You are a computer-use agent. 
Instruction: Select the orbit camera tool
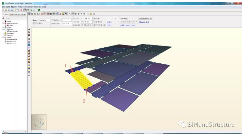[x=73, y=14]
